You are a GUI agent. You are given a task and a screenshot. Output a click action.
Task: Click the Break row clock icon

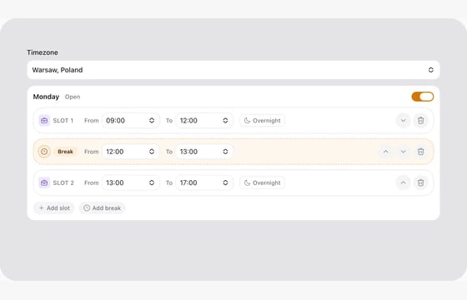point(44,152)
